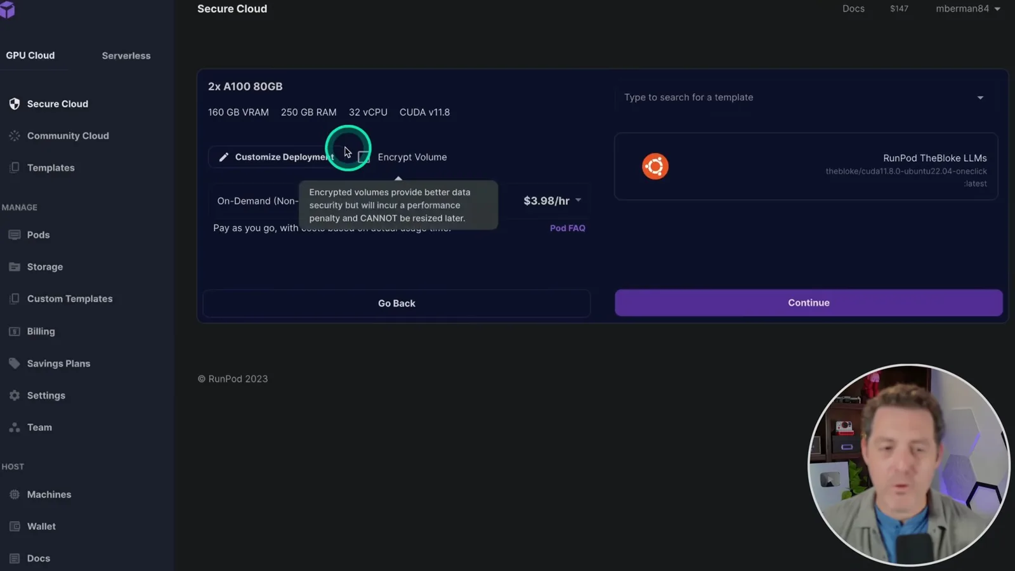Viewport: 1015px width, 571px height.
Task: Click the $147 balance in header
Action: (x=899, y=9)
